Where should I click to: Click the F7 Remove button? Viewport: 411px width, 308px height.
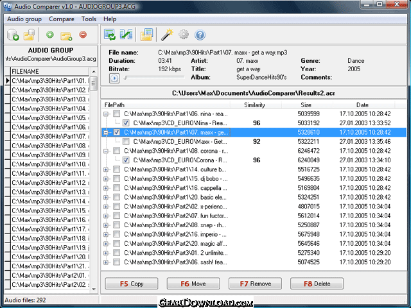[256, 284]
